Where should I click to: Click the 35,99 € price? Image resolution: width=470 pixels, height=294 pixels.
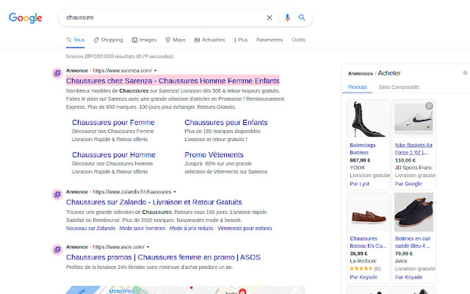[358, 253]
